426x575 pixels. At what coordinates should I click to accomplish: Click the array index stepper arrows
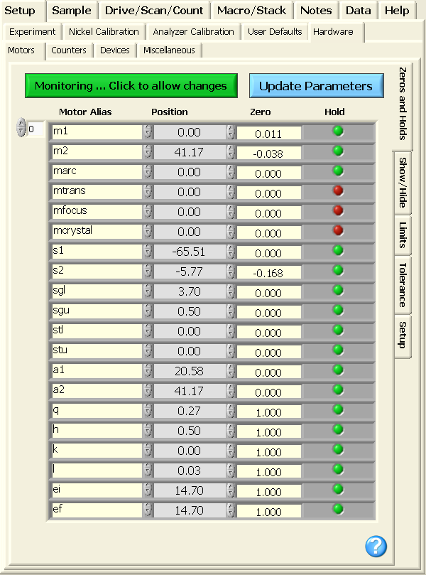21,129
